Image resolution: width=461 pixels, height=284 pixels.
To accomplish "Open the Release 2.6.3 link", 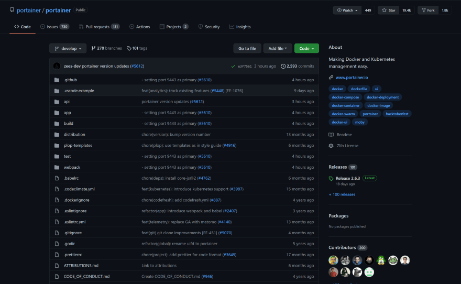I will pyautogui.click(x=348, y=179).
